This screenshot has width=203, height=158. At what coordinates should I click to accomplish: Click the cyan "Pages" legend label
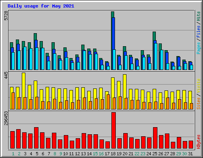199,48
